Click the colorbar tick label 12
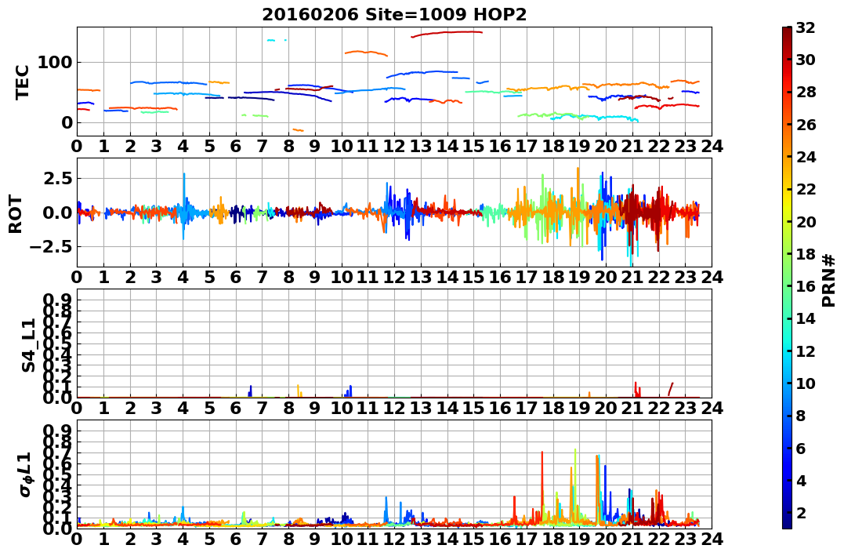This screenshot has height=556, width=844. 806,351
